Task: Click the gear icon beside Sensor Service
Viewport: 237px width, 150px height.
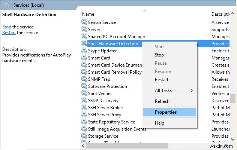Action: click(x=84, y=22)
